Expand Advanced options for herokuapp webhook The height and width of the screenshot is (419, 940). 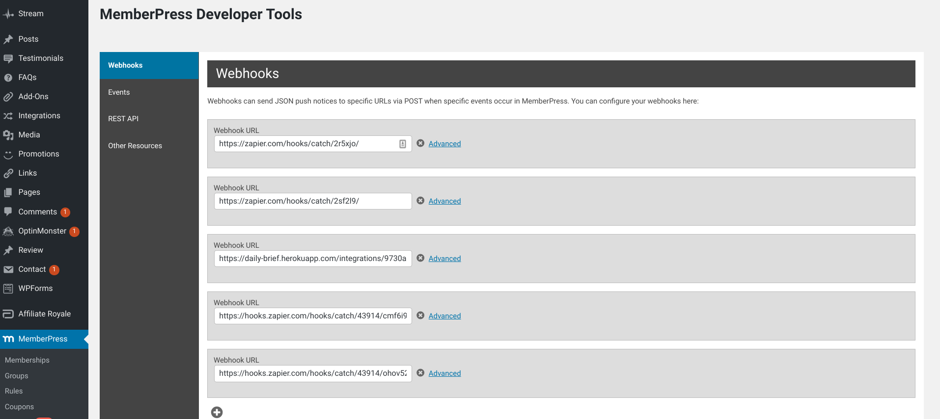click(444, 259)
